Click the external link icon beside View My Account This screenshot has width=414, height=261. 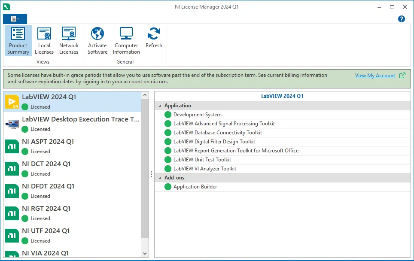402,76
